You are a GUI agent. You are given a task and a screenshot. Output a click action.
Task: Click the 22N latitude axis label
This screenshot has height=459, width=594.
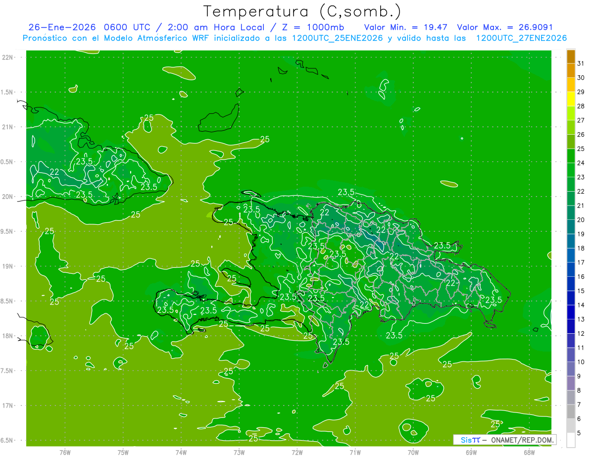click(8, 57)
